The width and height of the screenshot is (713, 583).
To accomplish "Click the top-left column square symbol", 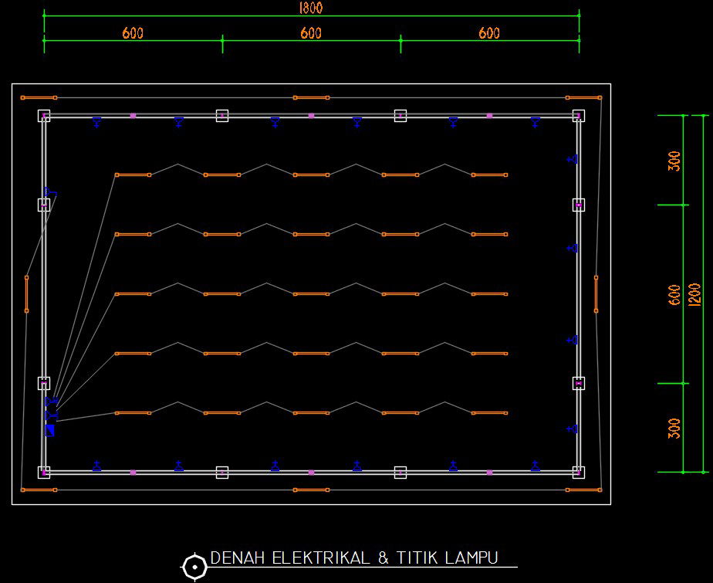I will click(x=42, y=116).
